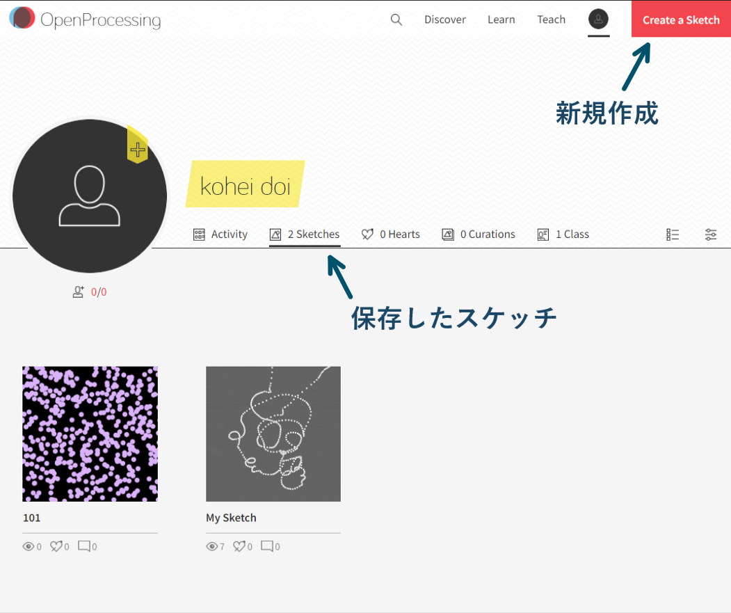Click the views eye icon for 101

(x=28, y=546)
